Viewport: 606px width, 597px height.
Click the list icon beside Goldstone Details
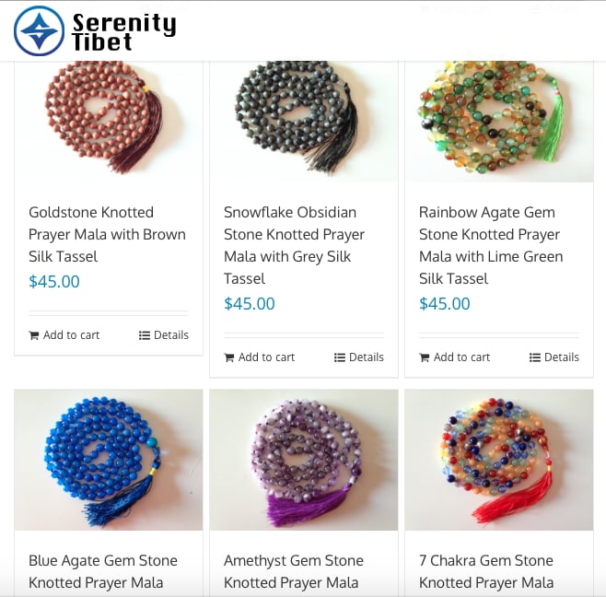click(x=145, y=335)
